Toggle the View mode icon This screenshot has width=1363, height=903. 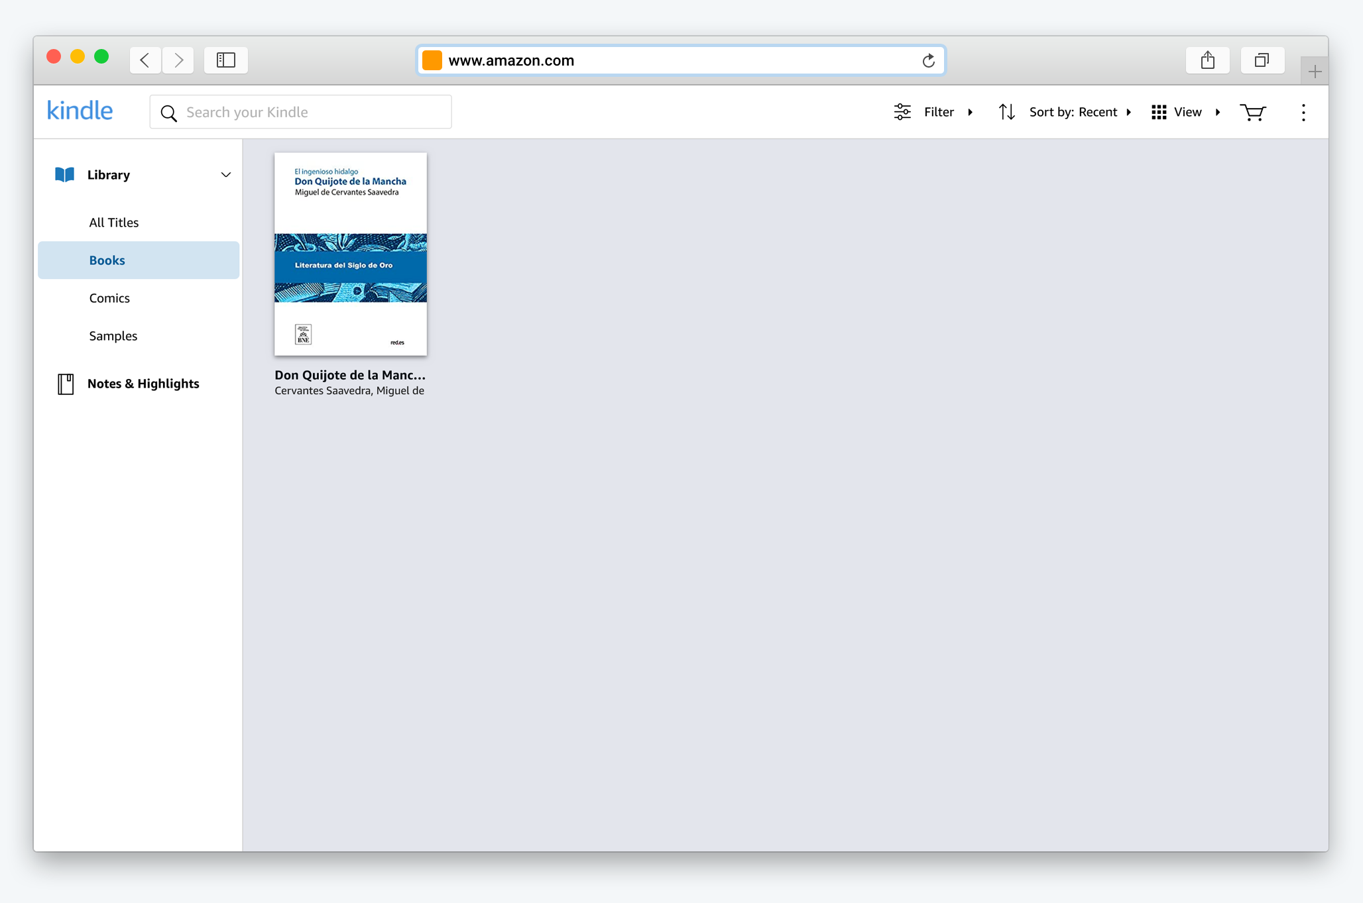click(1157, 111)
